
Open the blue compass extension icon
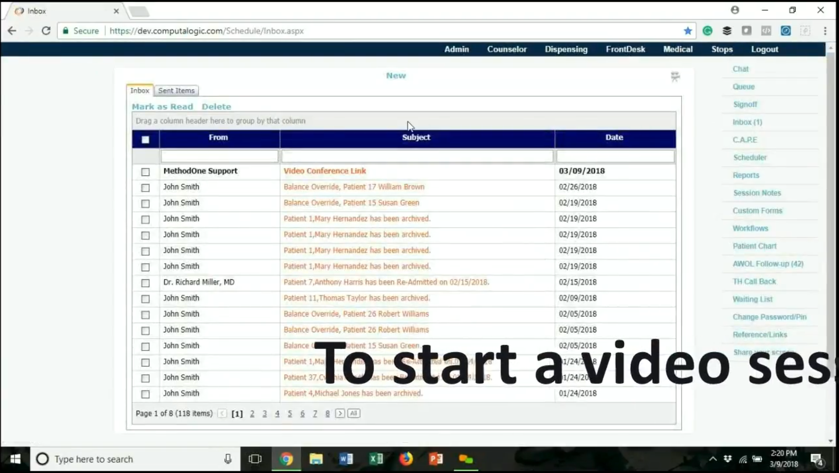click(786, 31)
